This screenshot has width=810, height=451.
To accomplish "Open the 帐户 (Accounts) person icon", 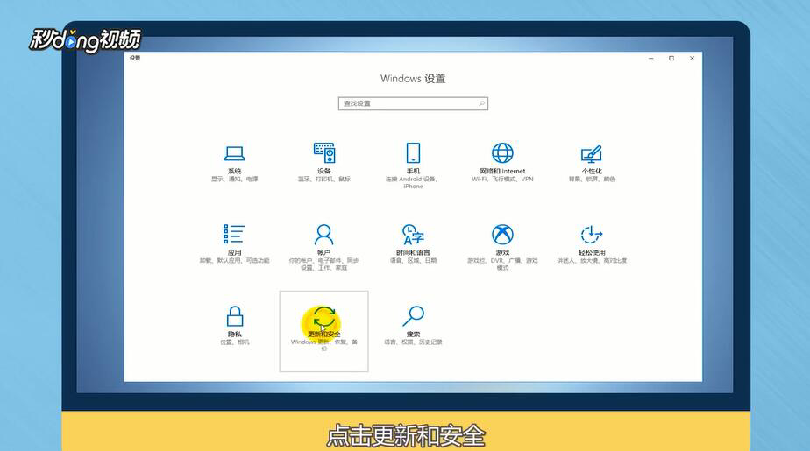I will click(x=323, y=235).
